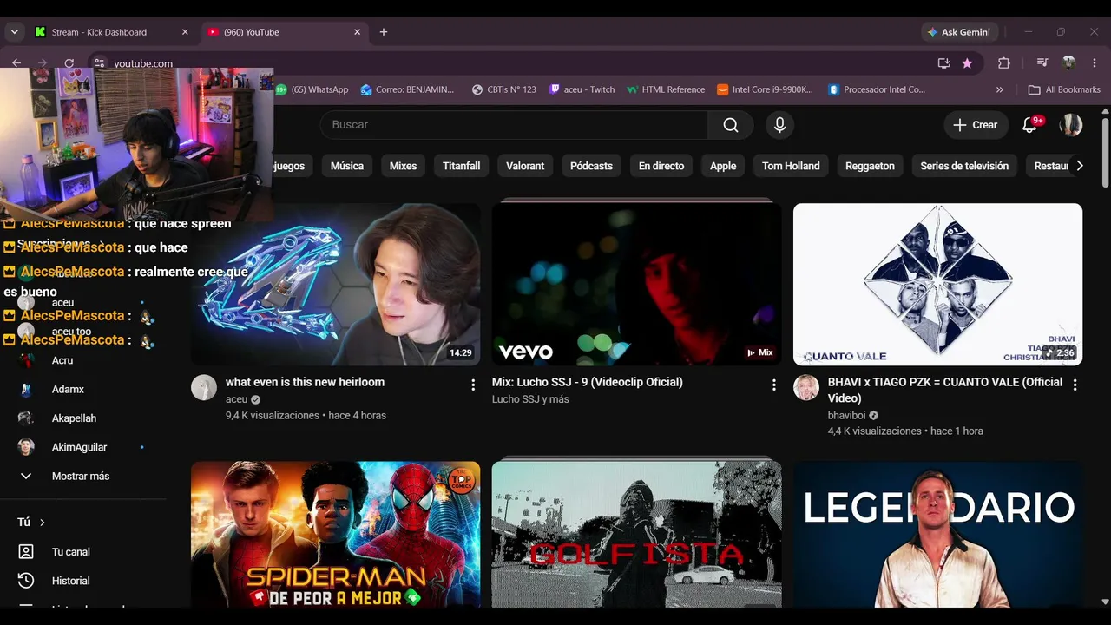Open the Intel Core i9-9900K bookmark
The height and width of the screenshot is (625, 1111).
[765, 89]
